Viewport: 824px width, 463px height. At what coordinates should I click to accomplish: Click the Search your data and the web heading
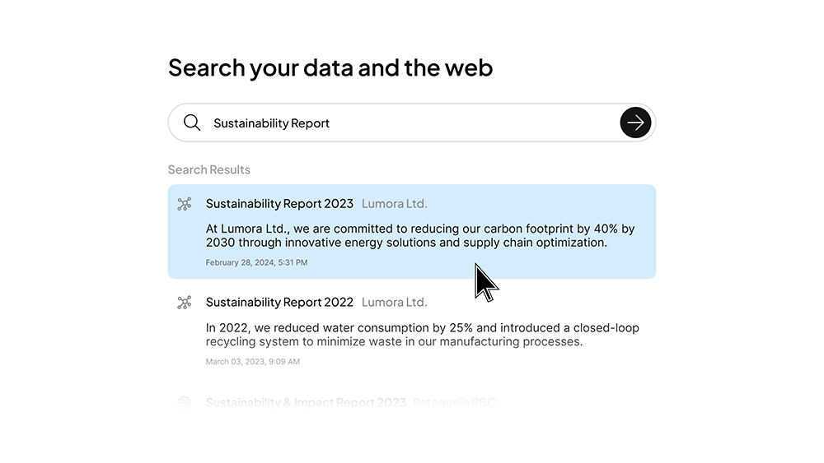tap(330, 68)
